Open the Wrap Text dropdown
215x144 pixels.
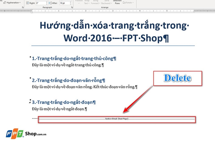[87, 2]
